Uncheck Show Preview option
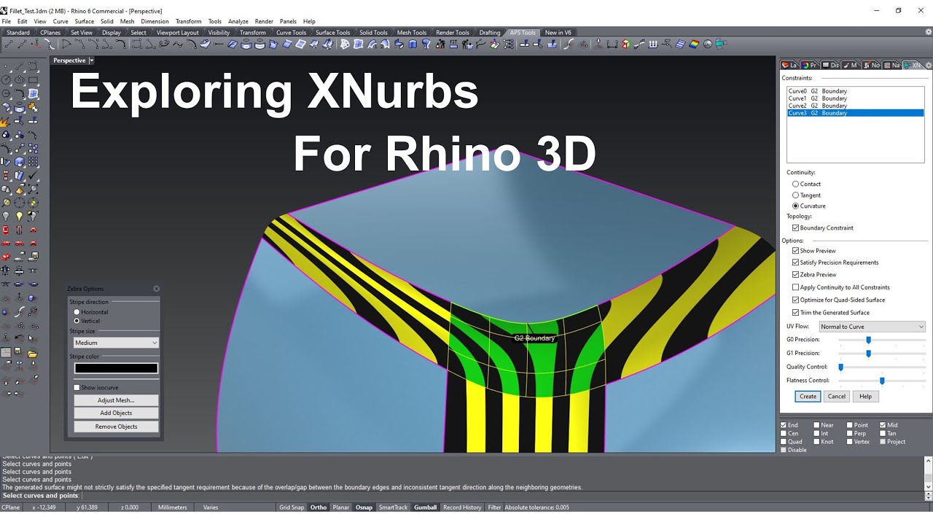 (796, 250)
